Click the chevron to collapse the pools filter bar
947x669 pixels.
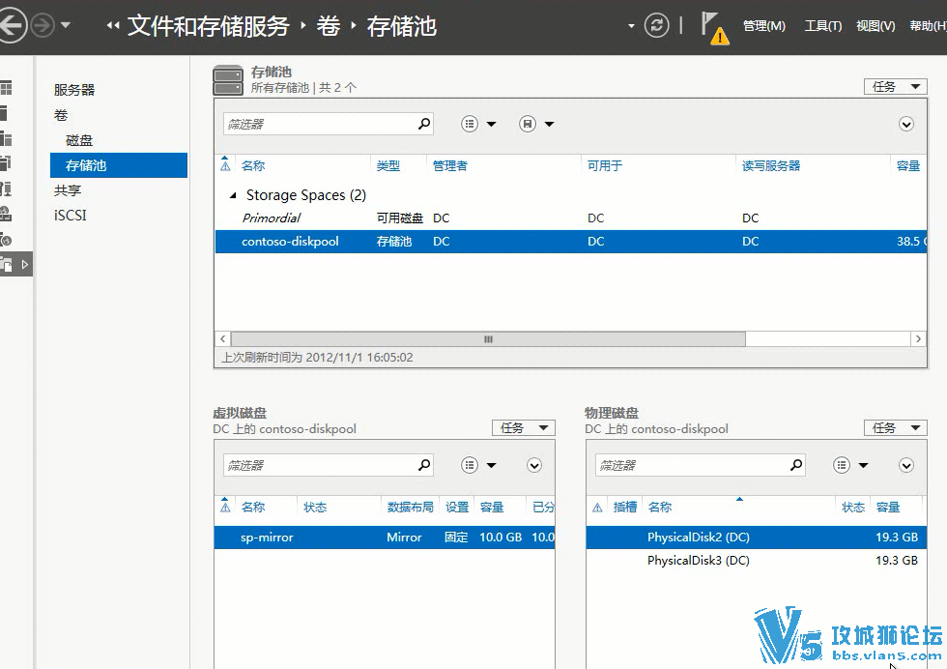coord(906,124)
